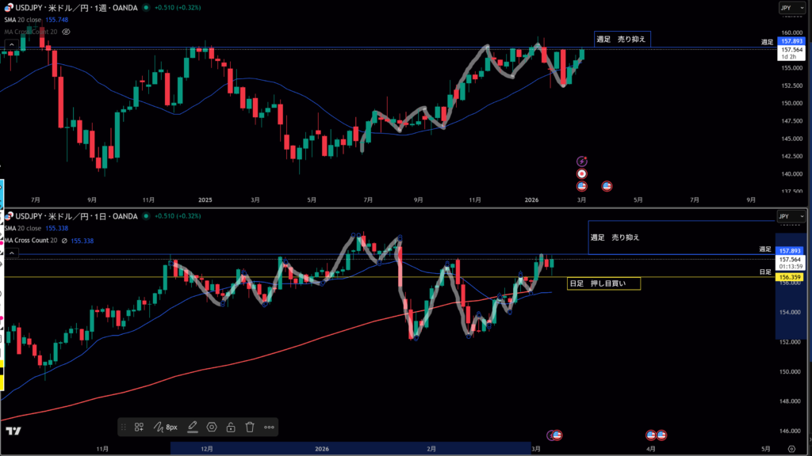This screenshot has height=456, width=812.
Task: Open drawing settings hexagon icon
Action: click(212, 427)
